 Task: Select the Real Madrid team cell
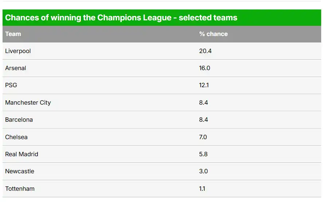coord(22,154)
